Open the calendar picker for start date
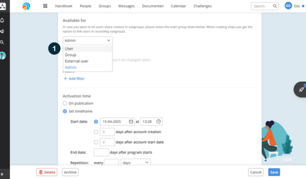Screen dimensions: 306x179 (131, 122)
